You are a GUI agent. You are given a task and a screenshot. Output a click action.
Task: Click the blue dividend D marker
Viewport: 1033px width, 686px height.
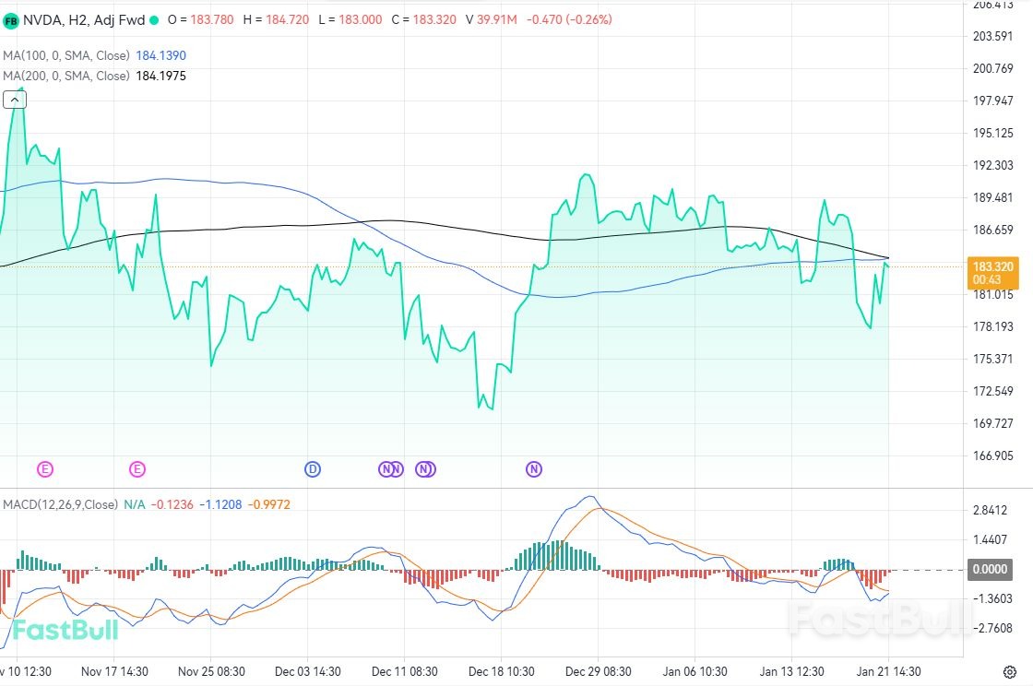[313, 469]
